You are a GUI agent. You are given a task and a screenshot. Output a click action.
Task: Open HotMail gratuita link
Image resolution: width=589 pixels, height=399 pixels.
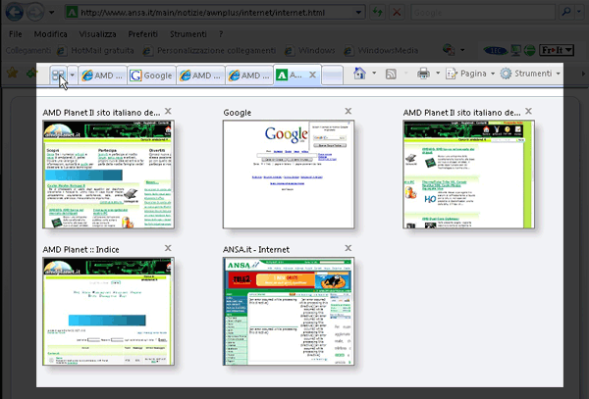(96, 50)
